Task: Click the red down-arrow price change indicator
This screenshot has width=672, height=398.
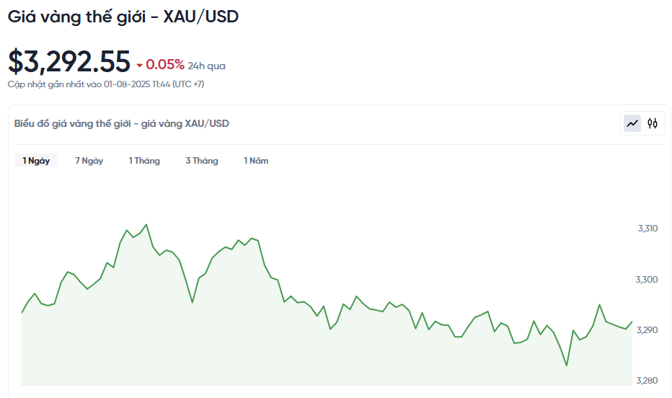Action: point(139,66)
